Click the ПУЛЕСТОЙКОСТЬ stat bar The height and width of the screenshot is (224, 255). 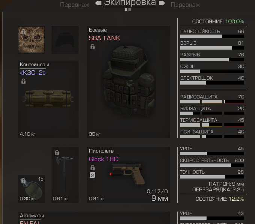(212, 36)
